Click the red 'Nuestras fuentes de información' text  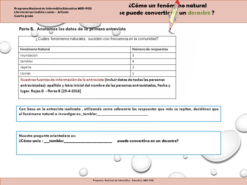[x=62, y=80]
